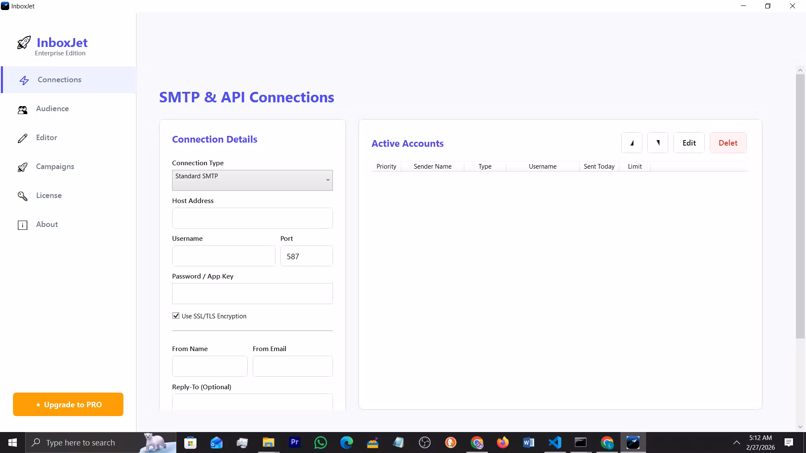The width and height of the screenshot is (806, 453).
Task: Click into the Username input field
Action: pyautogui.click(x=224, y=256)
